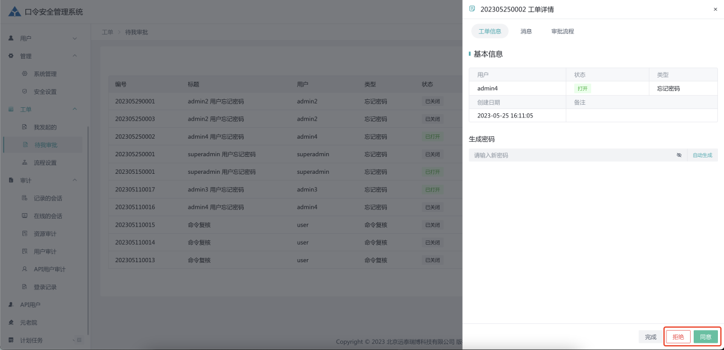Image resolution: width=724 pixels, height=350 pixels.
Task: Switch to the 消息 tab
Action: tap(526, 31)
